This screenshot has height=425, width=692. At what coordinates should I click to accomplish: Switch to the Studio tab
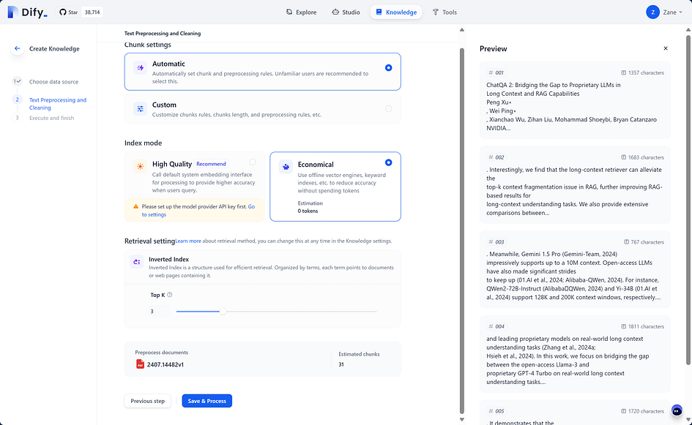coord(346,12)
